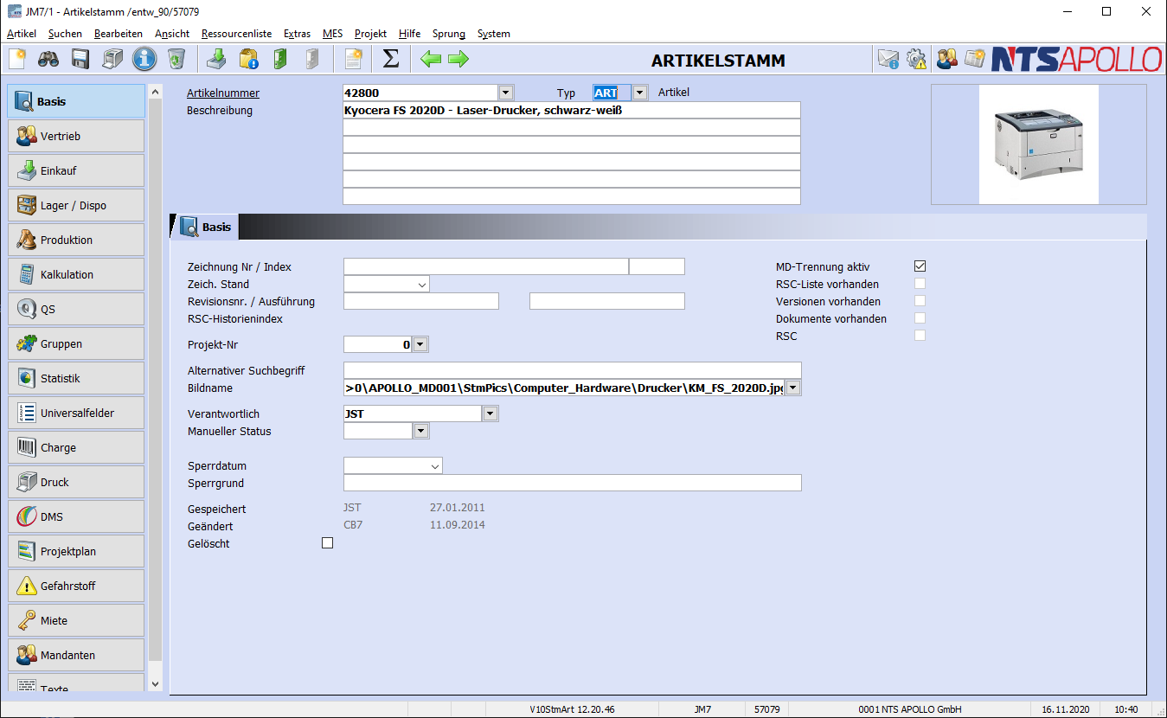
Task: Click the Kyocera printer thumbnail image
Action: click(1038, 144)
